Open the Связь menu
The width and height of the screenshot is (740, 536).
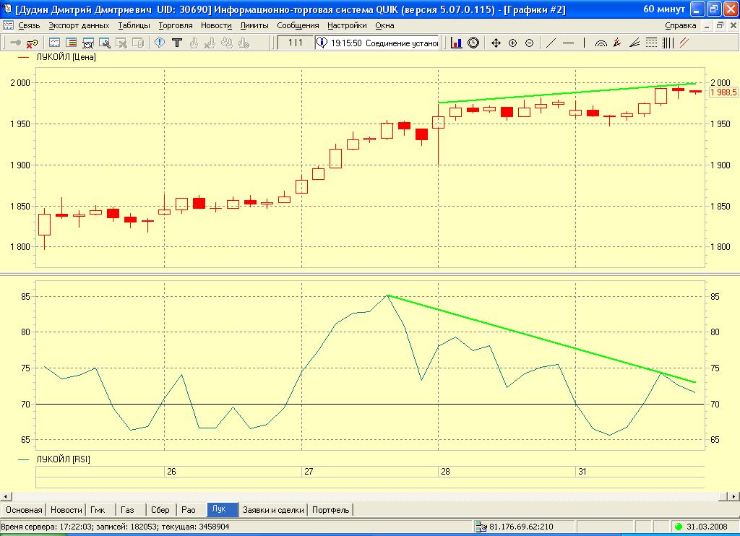coord(29,25)
